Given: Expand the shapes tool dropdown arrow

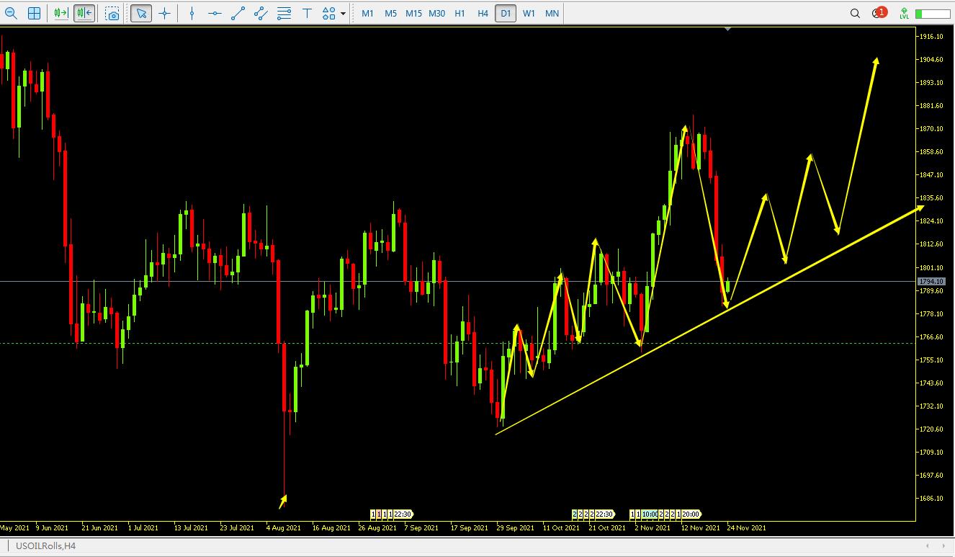Looking at the screenshot, I should coord(343,14).
